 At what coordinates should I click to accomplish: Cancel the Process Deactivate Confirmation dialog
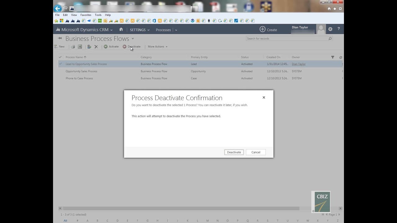point(256,152)
